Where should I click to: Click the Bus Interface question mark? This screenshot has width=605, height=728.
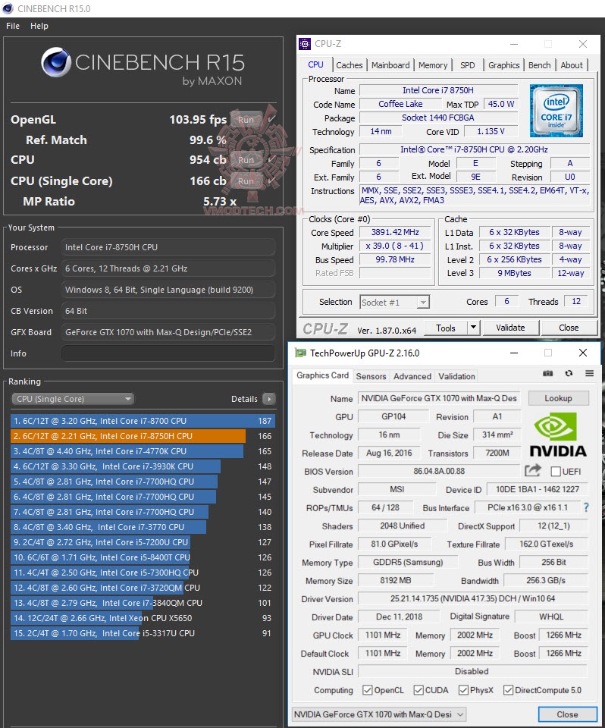pos(586,507)
